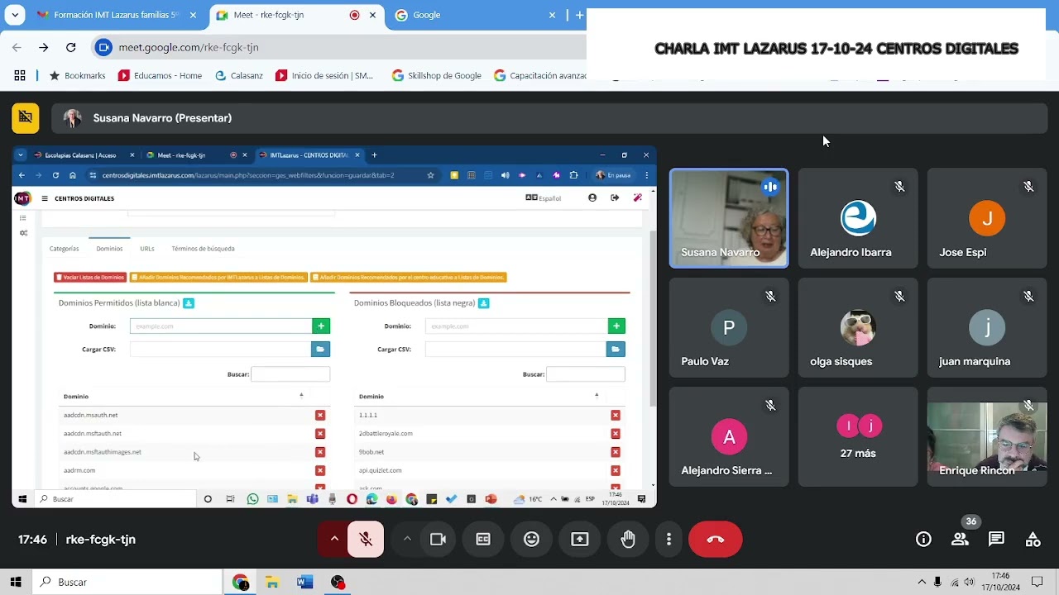Sort whitelist Dominio column arrow
Image resolution: width=1059 pixels, height=595 pixels.
(x=301, y=396)
